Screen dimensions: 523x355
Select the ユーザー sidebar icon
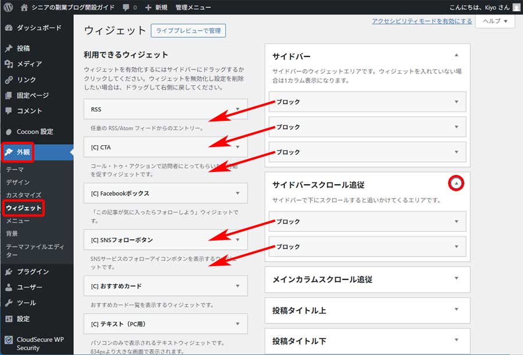[8, 286]
